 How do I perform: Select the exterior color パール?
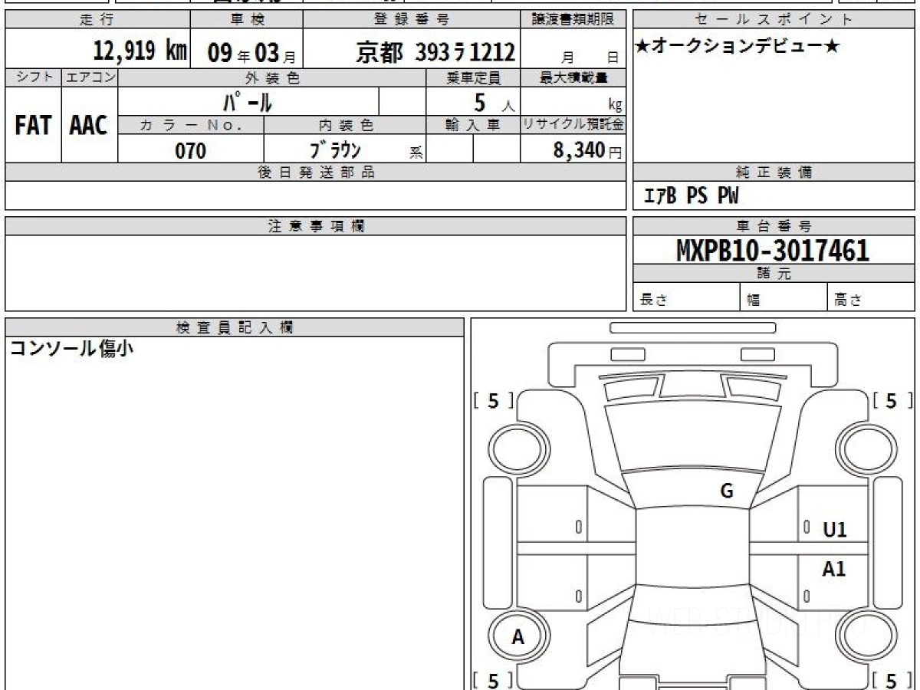click(x=248, y=102)
